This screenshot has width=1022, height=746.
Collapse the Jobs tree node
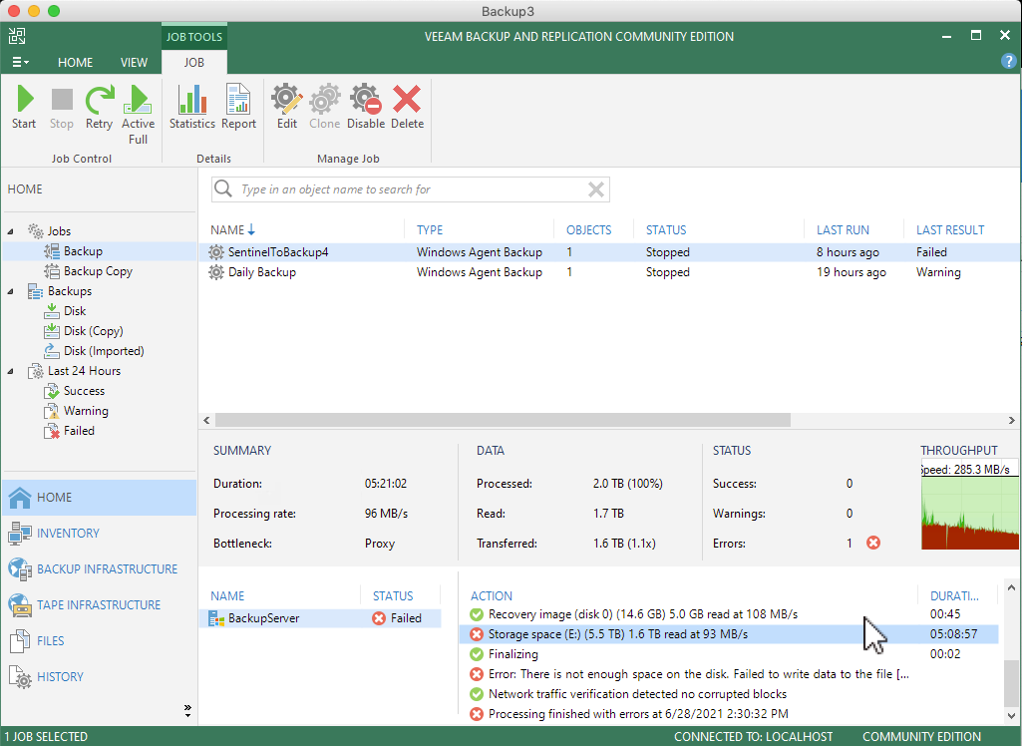pos(10,231)
